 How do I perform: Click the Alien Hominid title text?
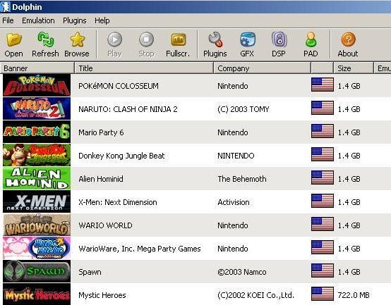101,179
